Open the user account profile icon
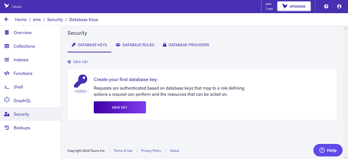 tap(339, 6)
